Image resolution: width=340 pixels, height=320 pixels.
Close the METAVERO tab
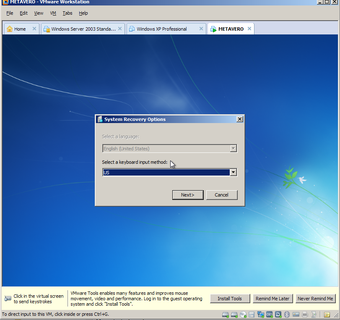click(x=249, y=29)
